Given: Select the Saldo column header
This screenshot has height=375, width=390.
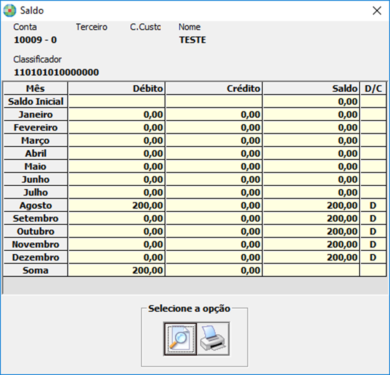Looking at the screenshot, I should (x=311, y=88).
